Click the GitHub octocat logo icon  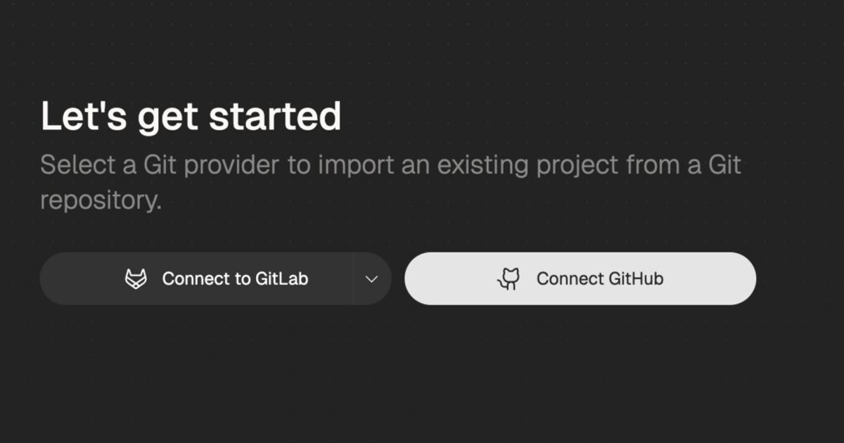click(x=508, y=278)
